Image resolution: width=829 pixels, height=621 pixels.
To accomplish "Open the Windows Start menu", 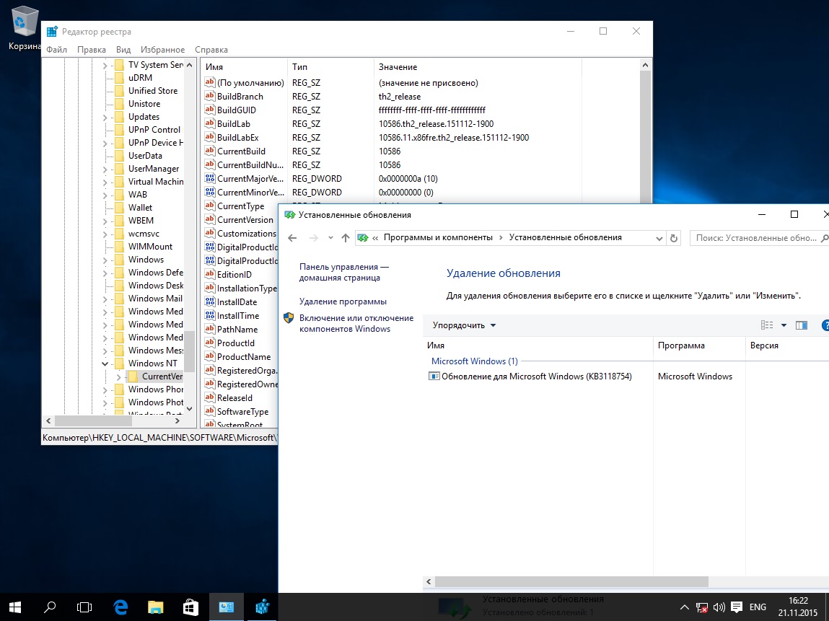I will (15, 607).
